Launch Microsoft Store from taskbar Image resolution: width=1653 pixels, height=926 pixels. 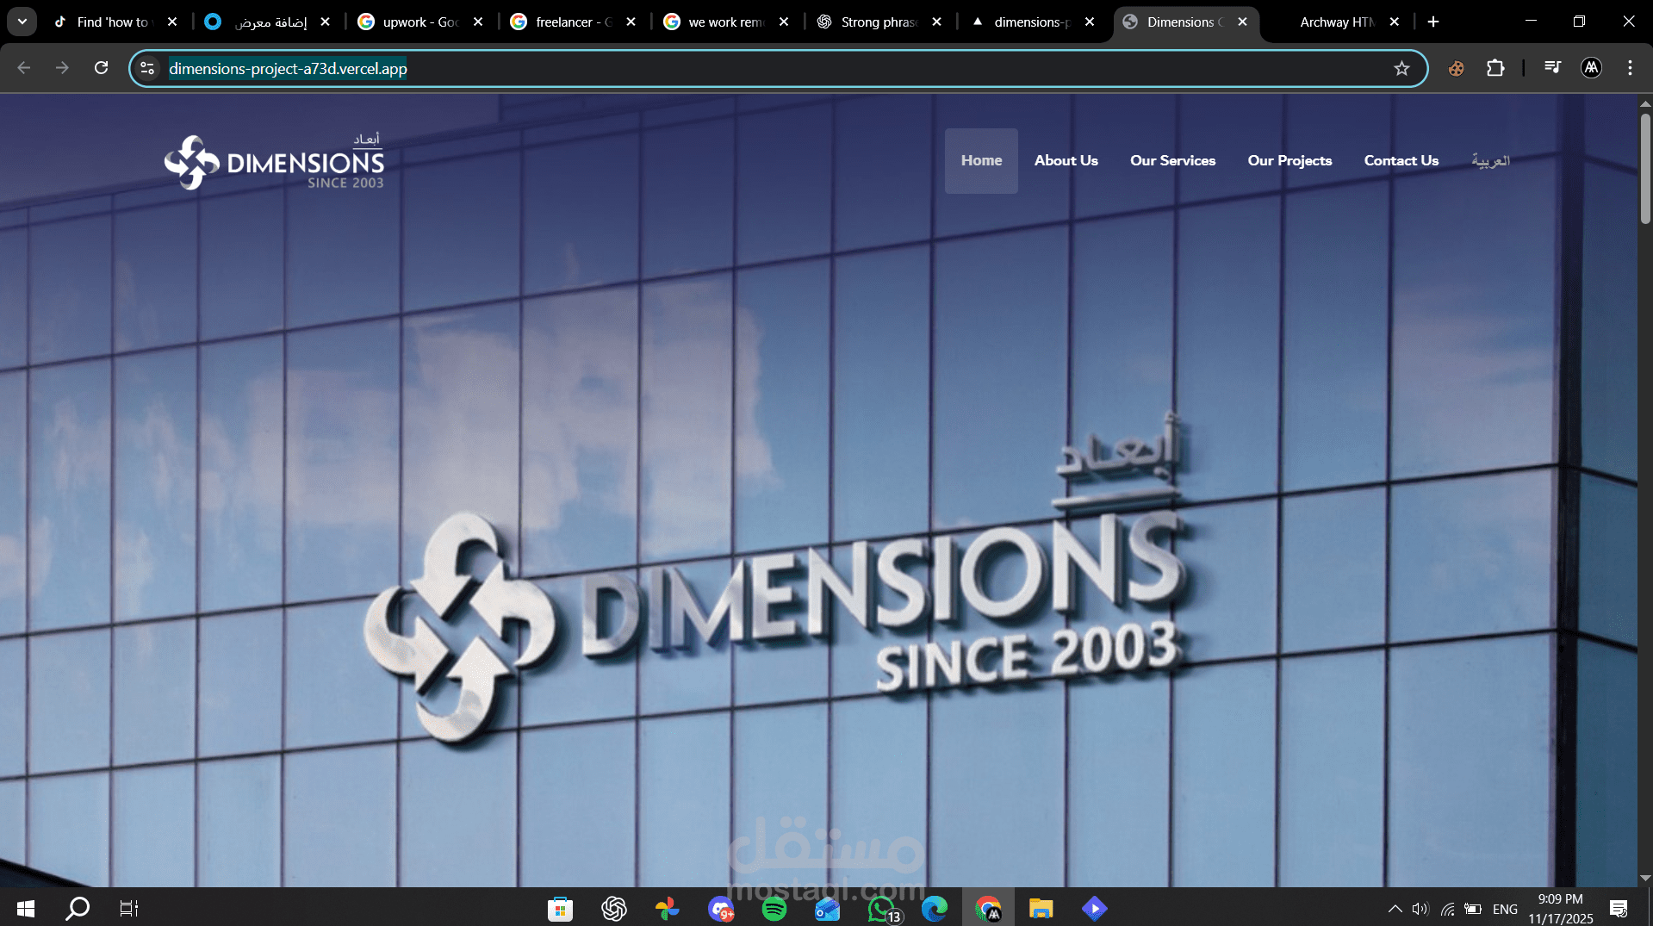coord(560,908)
